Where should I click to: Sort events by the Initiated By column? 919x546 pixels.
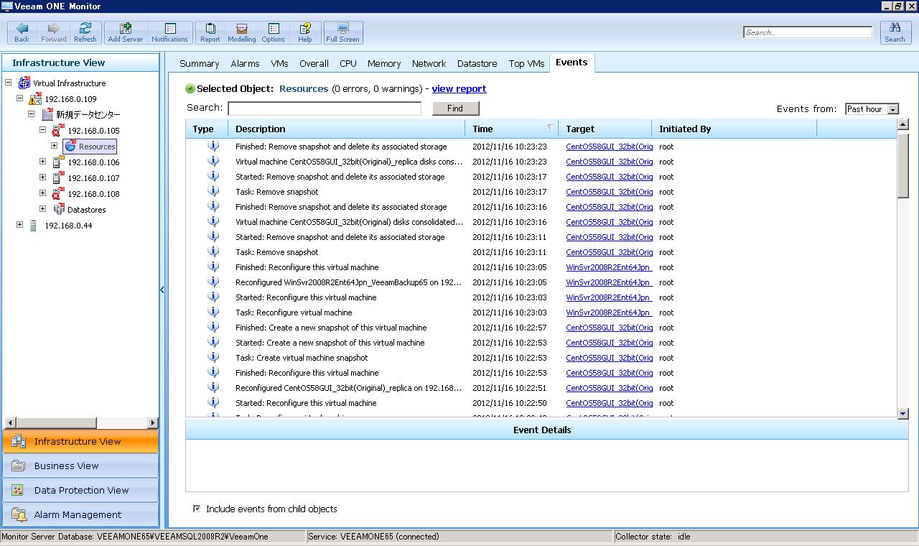click(x=734, y=129)
